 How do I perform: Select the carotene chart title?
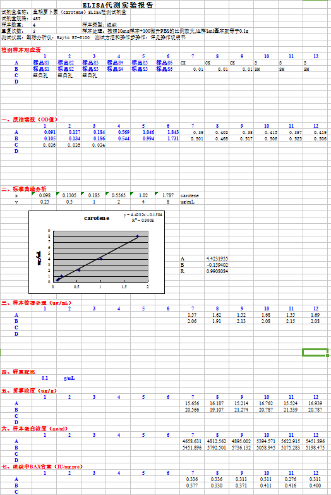[97, 218]
